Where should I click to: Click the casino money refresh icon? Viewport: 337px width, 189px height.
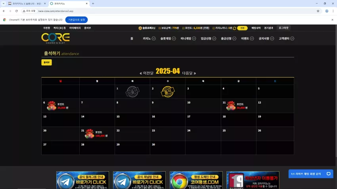coord(234,28)
